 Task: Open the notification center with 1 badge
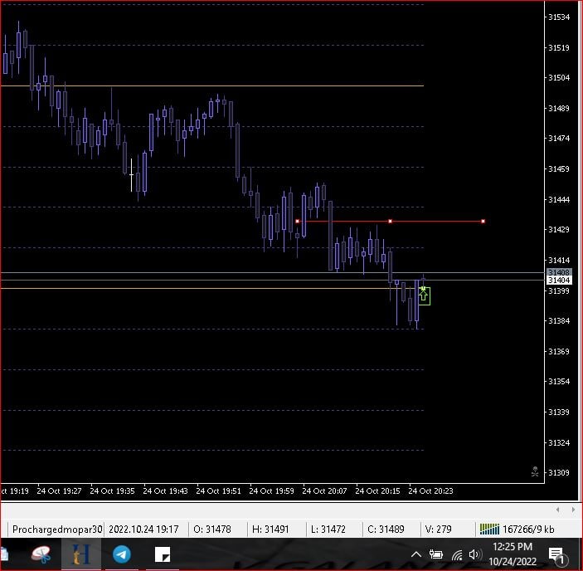pyautogui.click(x=556, y=554)
